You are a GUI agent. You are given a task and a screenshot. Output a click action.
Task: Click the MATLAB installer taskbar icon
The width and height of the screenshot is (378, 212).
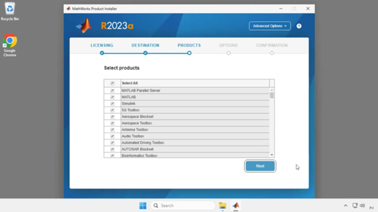(236, 206)
